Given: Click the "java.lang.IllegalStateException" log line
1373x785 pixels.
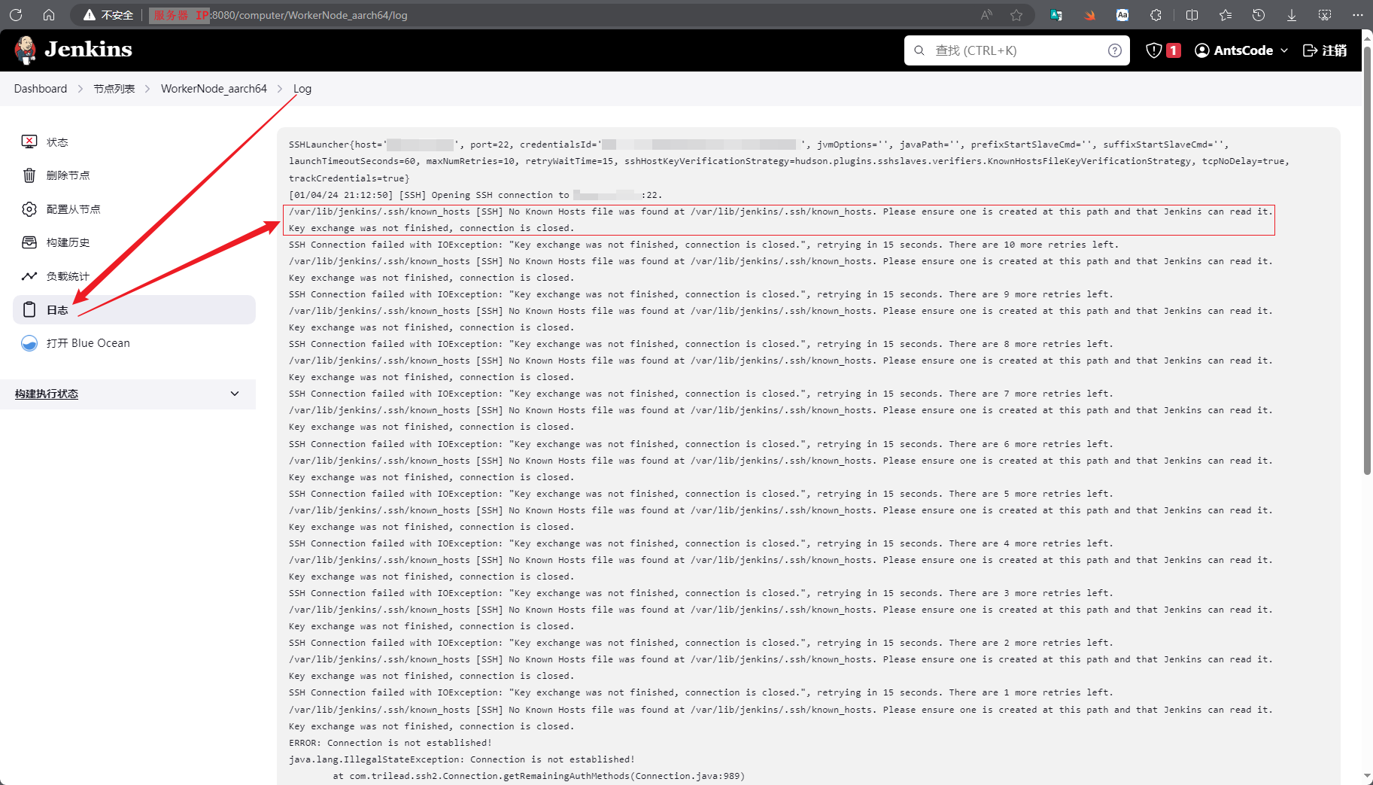Looking at the screenshot, I should point(462,759).
